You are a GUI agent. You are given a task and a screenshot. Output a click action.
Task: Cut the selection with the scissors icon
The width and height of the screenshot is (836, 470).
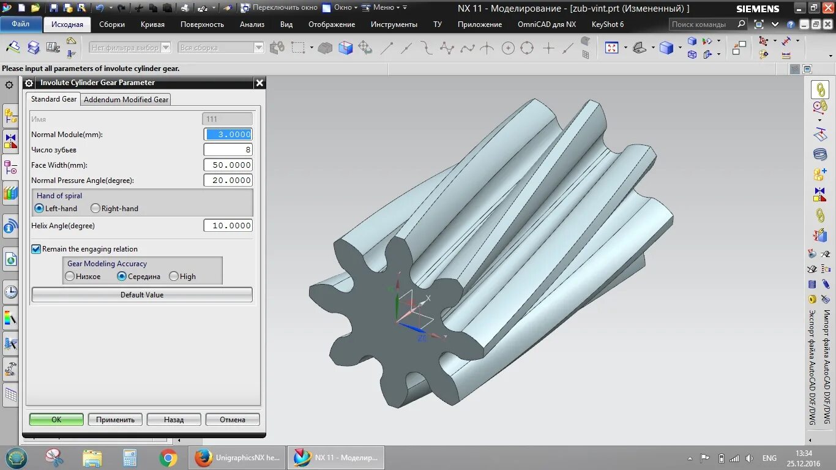click(x=139, y=8)
